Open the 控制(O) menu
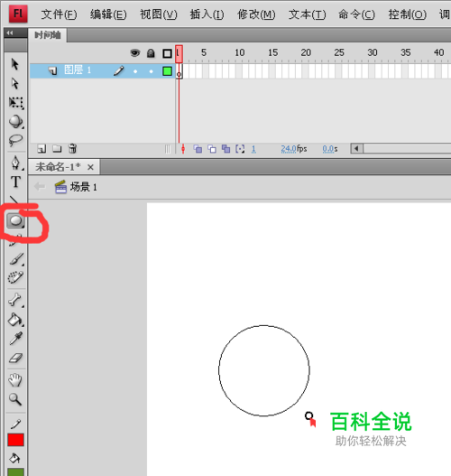Screen dimensions: 451x476 click(x=408, y=14)
